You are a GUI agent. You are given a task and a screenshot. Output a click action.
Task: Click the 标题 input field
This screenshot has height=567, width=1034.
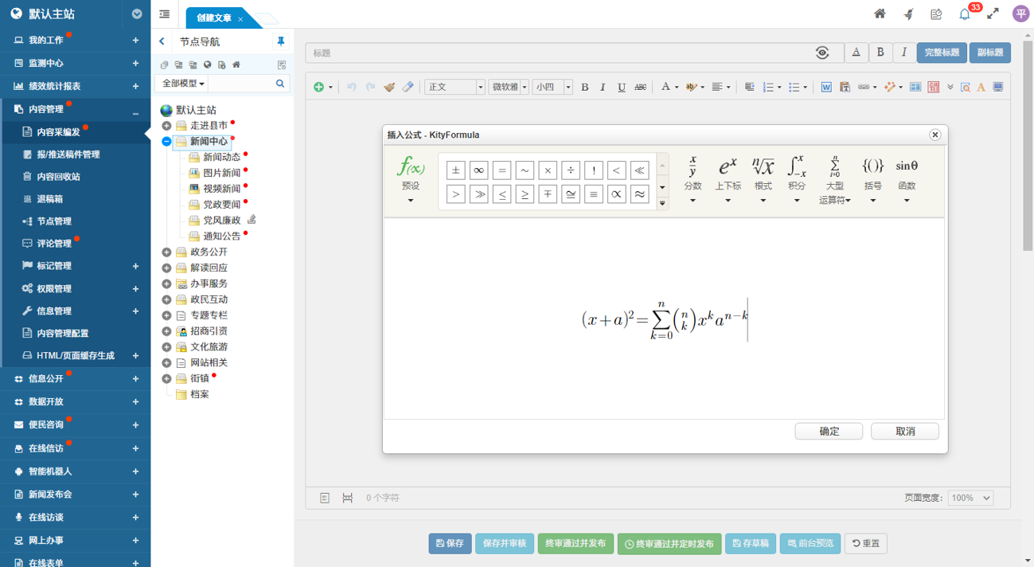[557, 53]
